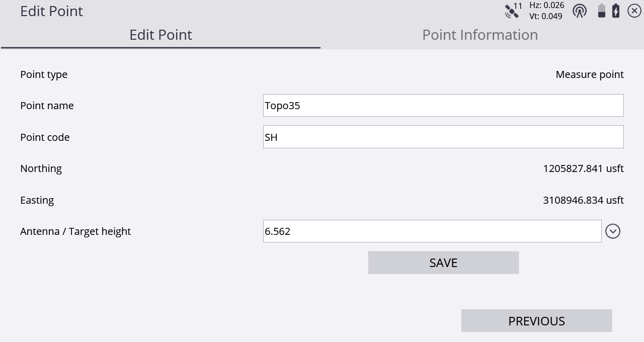This screenshot has width=644, height=342.
Task: Click the Antenna / Target height input
Action: click(432, 231)
